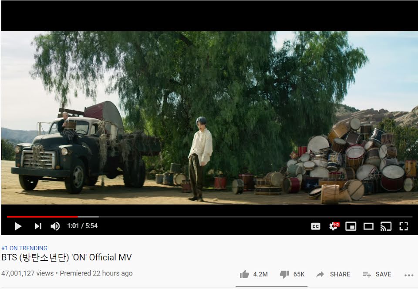Click the SHARE label

coord(340,274)
